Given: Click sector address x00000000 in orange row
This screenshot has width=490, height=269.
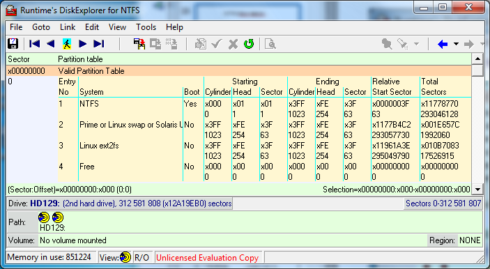Looking at the screenshot, I should (x=26, y=71).
